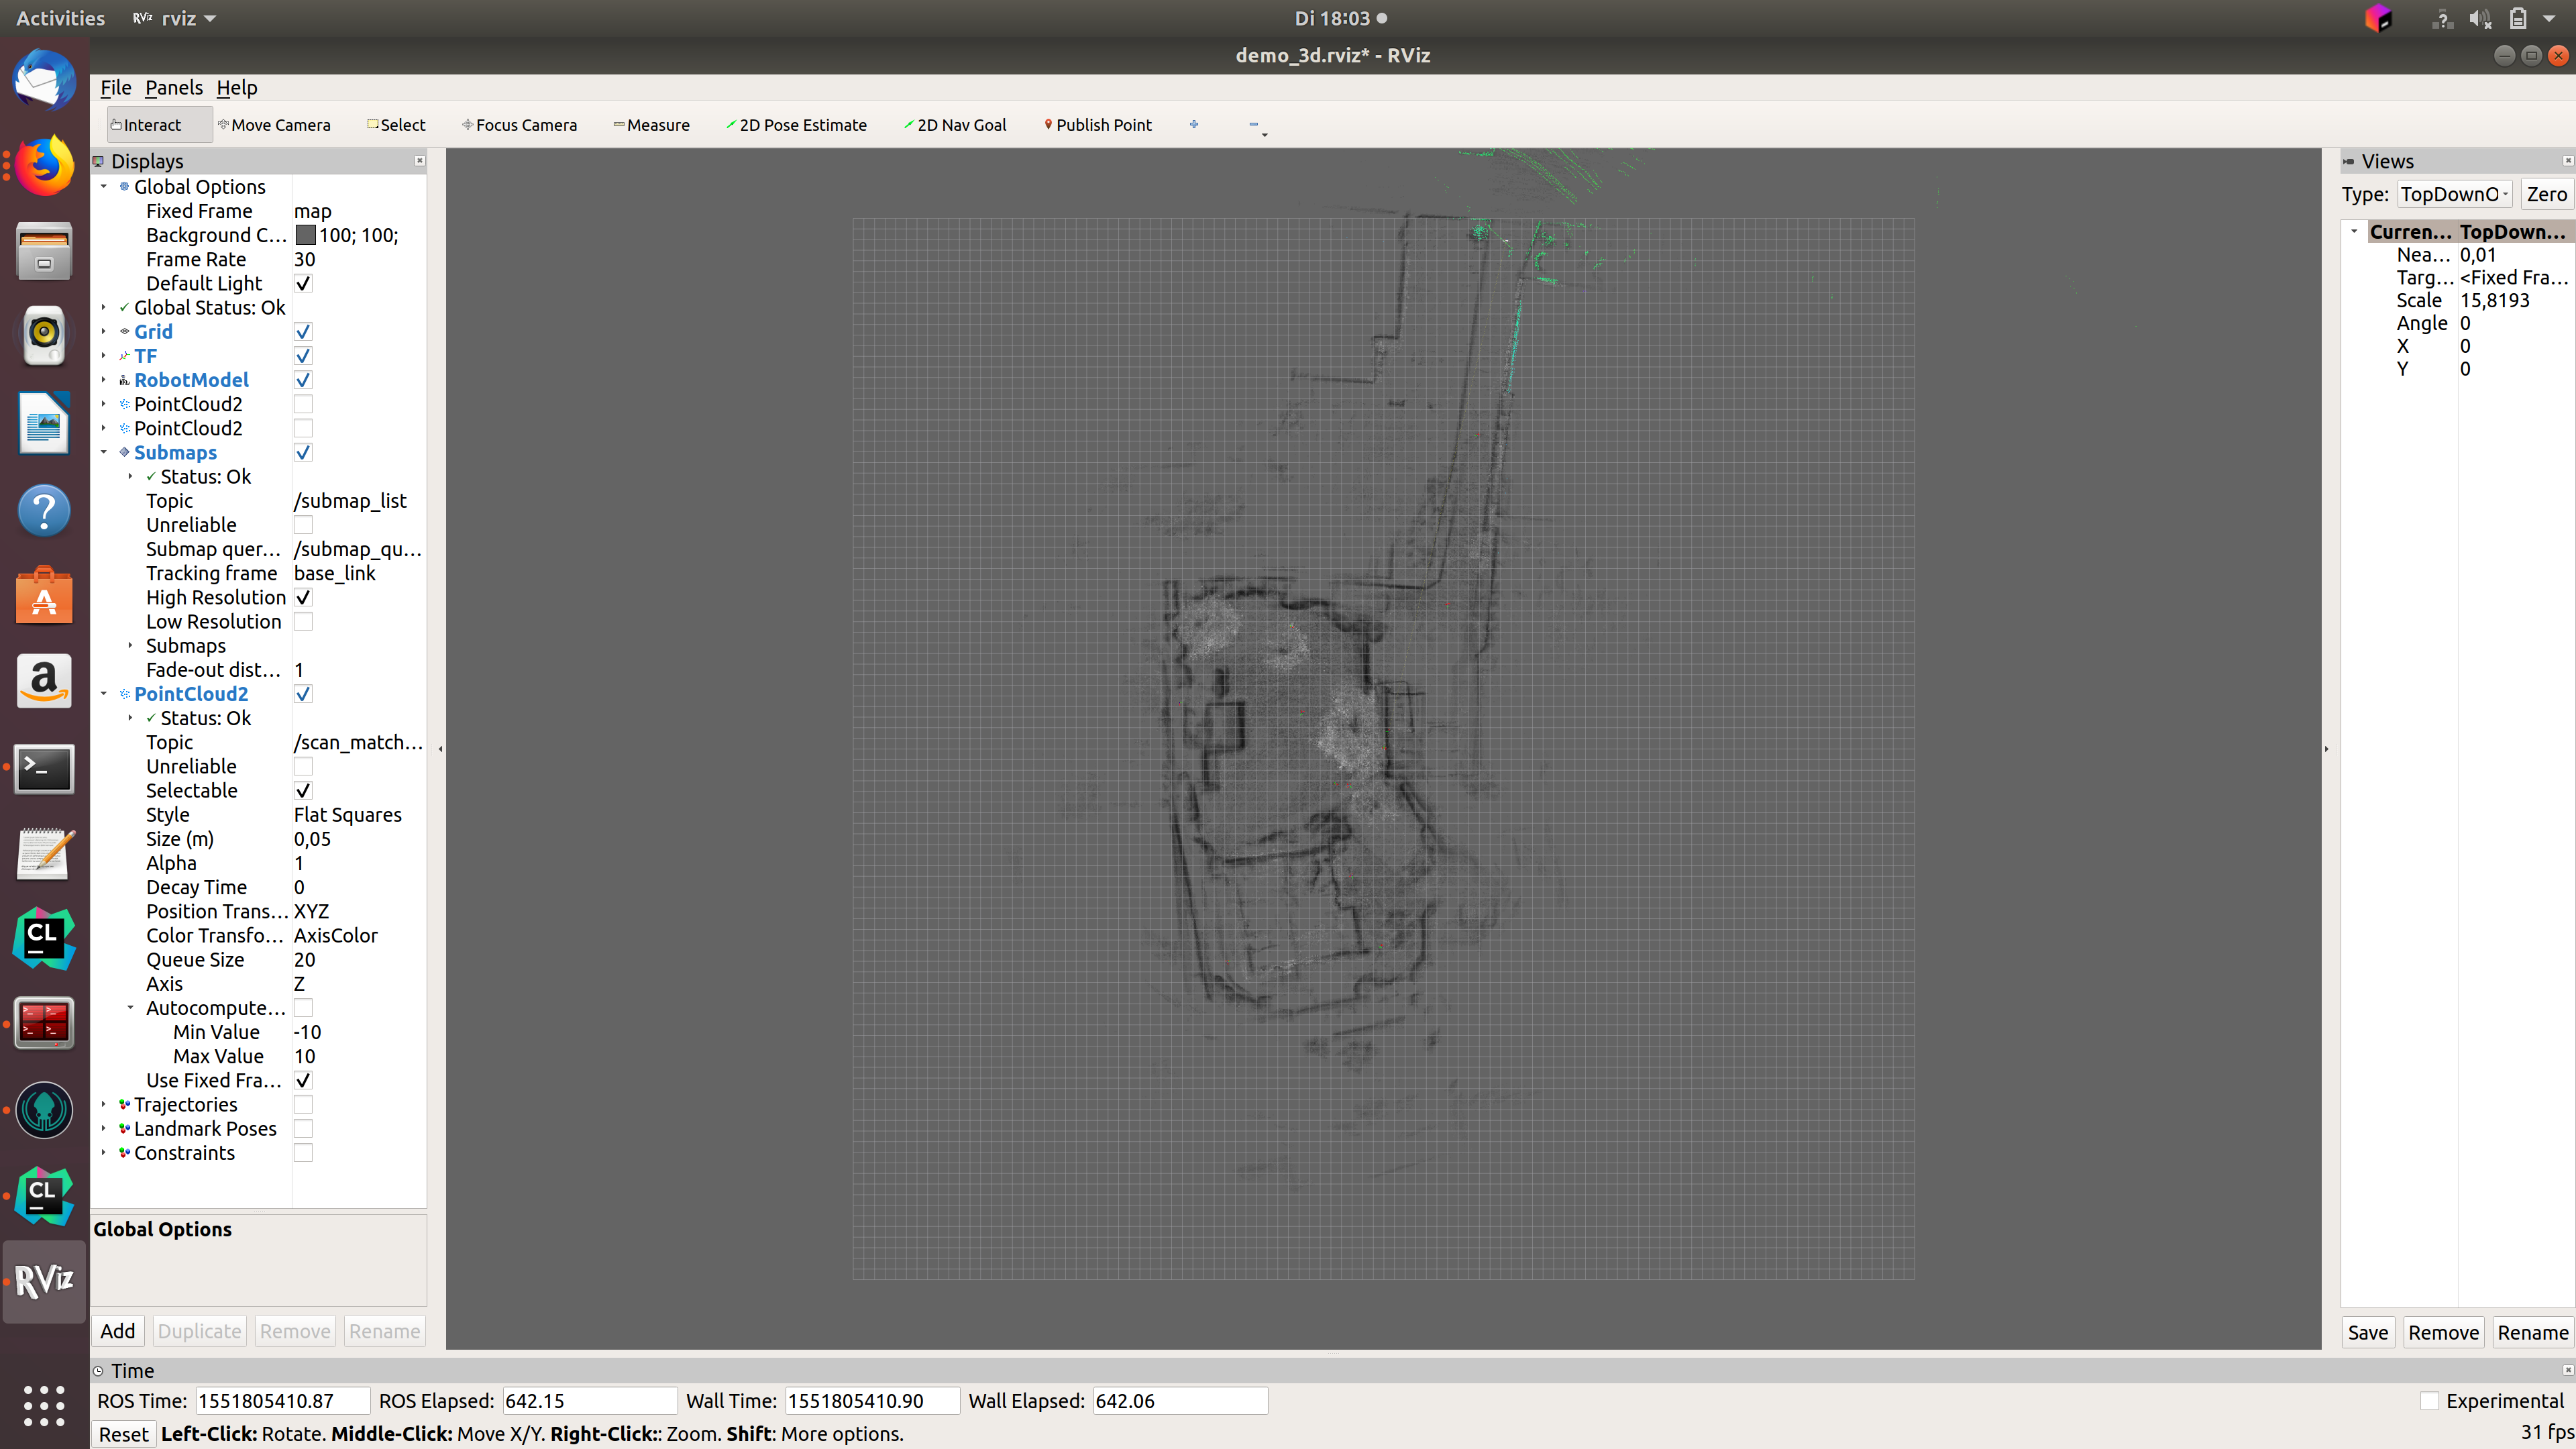Enable the Trajectories display checkbox
2576x1449 pixels.
tap(303, 1105)
